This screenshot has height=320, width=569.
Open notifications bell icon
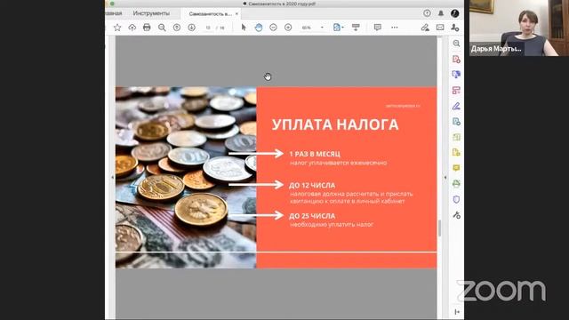[441, 13]
